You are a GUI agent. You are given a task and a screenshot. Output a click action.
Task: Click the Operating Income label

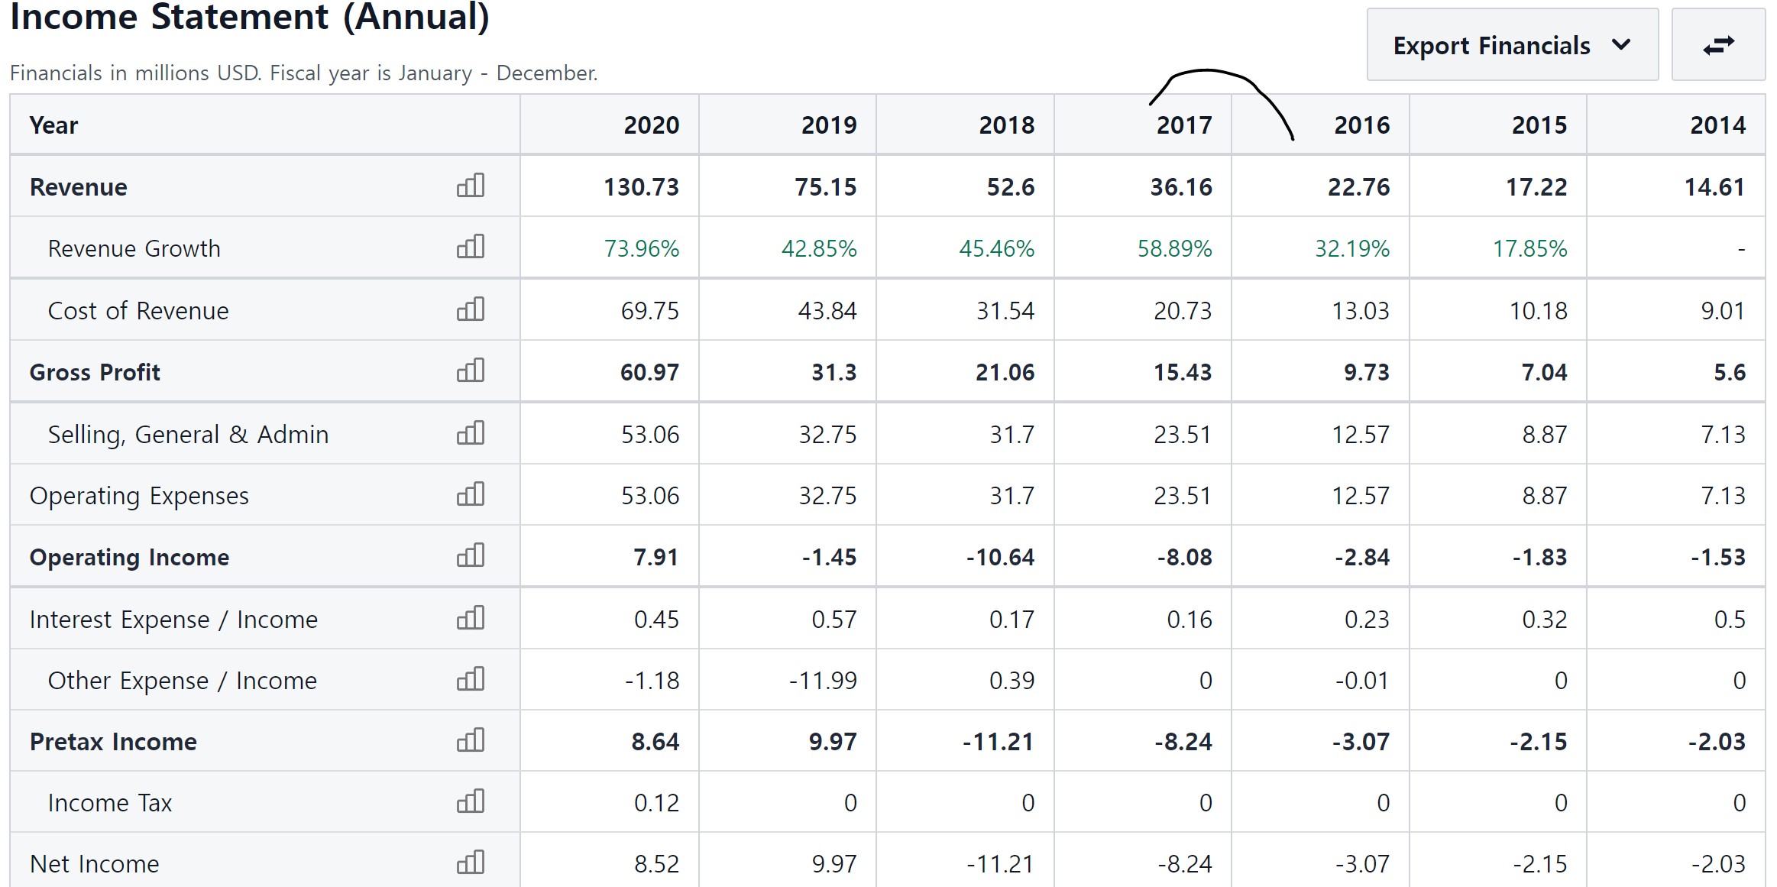129,557
